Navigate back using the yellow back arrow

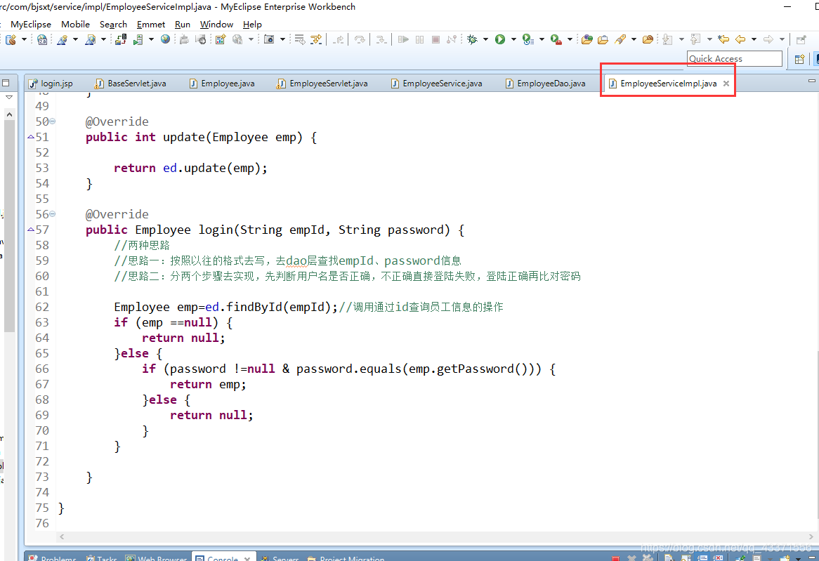pyautogui.click(x=740, y=39)
